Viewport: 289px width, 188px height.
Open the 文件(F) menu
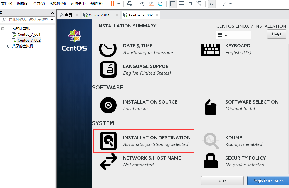point(7,4)
